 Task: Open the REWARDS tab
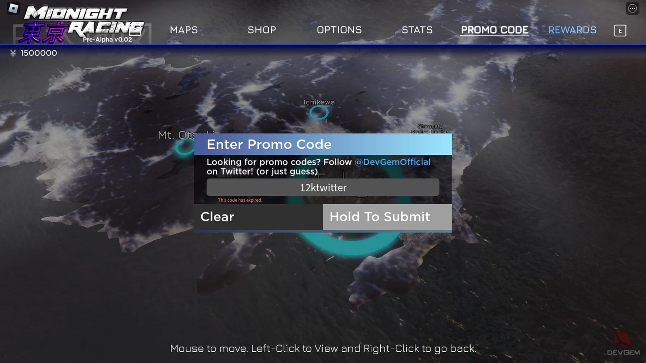click(572, 30)
